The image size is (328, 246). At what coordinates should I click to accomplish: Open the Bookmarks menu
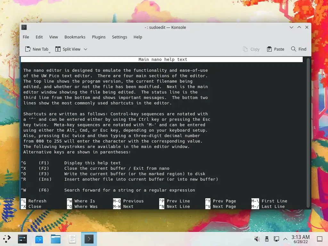75,37
